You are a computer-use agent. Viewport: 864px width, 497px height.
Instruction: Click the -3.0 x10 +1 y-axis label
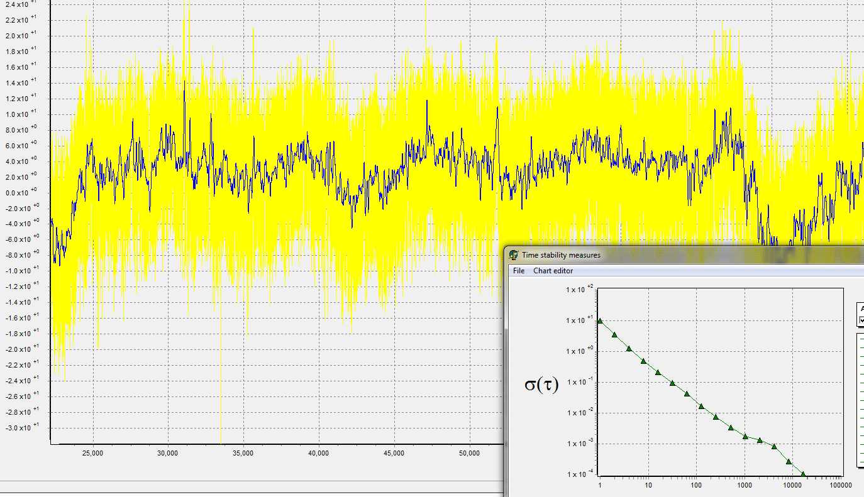coord(21,427)
